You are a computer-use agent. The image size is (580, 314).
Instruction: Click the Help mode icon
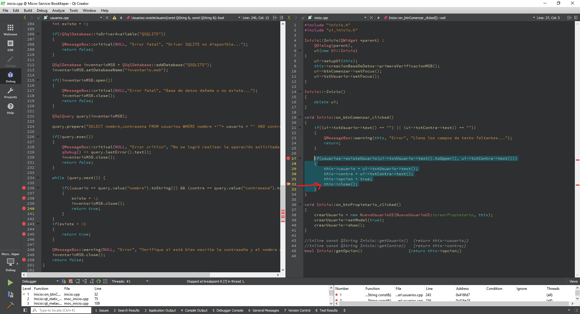pyautogui.click(x=10, y=108)
